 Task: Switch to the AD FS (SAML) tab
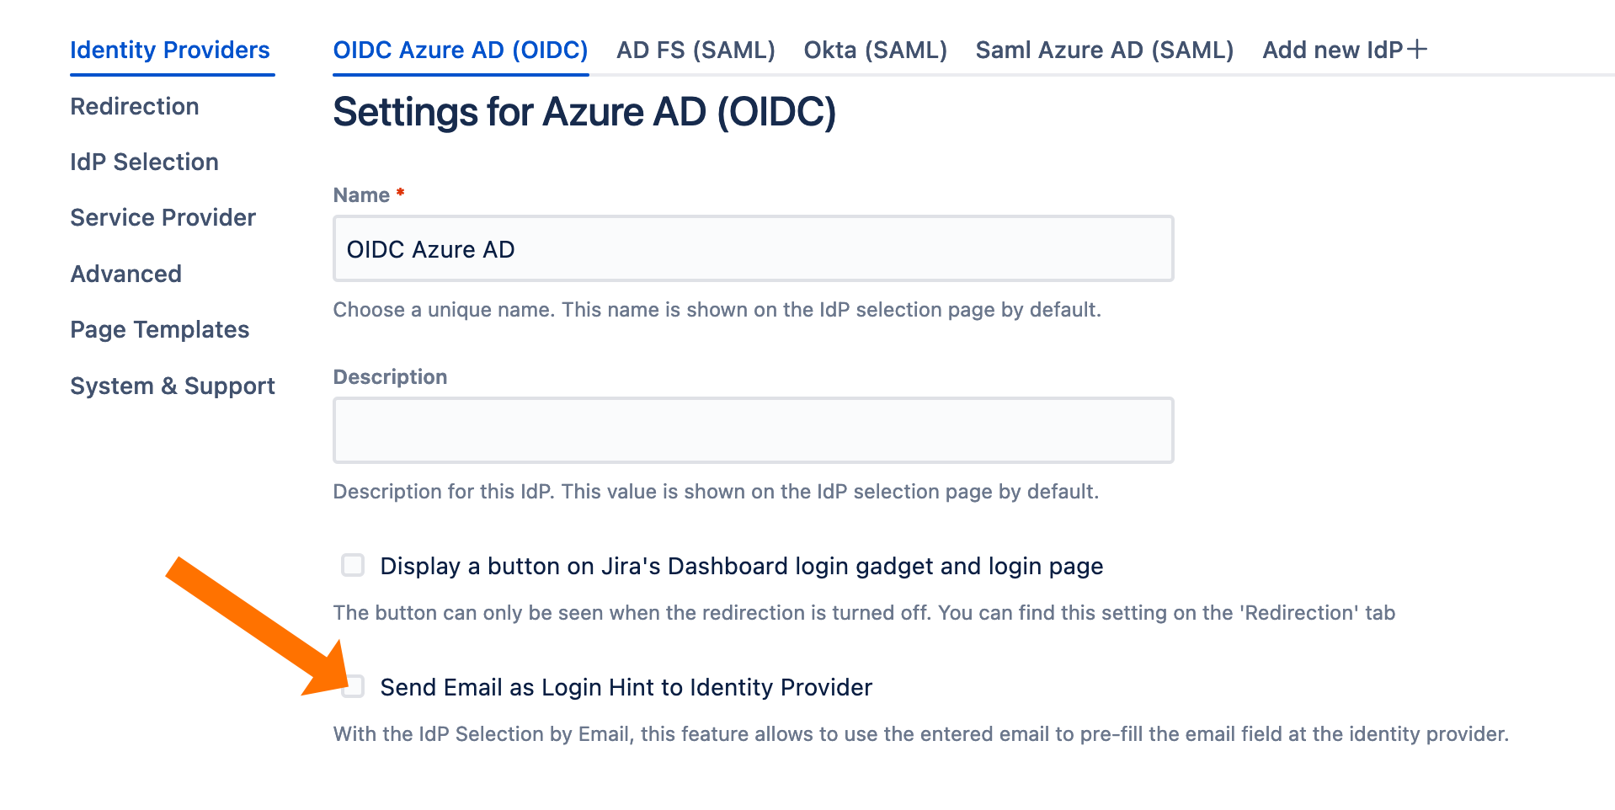(696, 51)
